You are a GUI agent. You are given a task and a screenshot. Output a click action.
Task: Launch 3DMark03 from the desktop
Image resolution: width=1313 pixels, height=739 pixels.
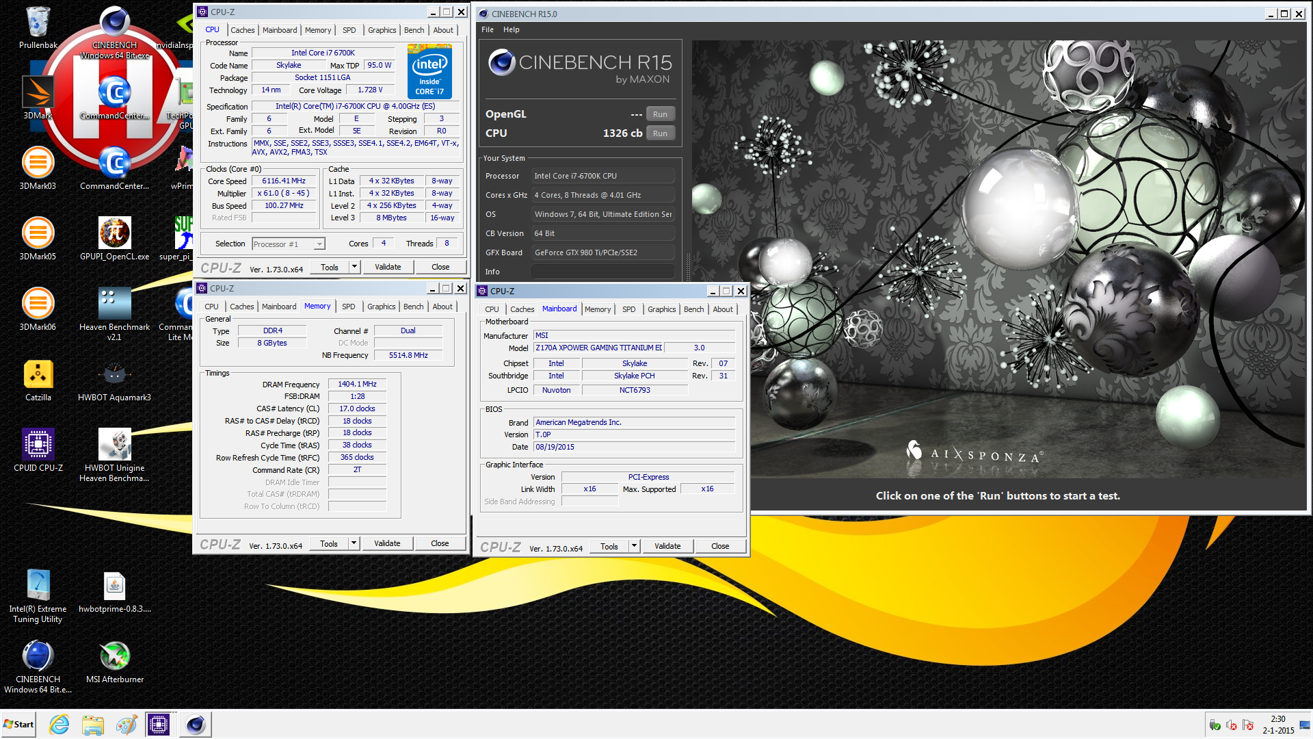[38, 168]
